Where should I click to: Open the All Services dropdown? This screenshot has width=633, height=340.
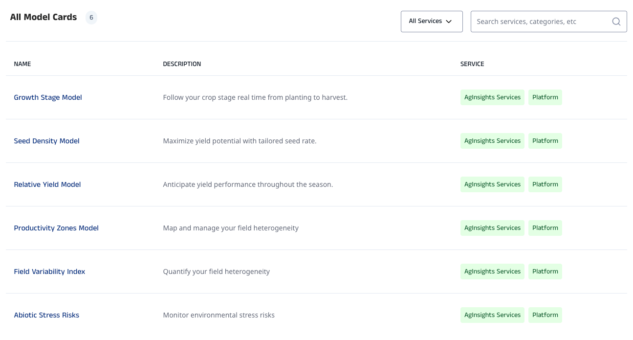pyautogui.click(x=431, y=22)
